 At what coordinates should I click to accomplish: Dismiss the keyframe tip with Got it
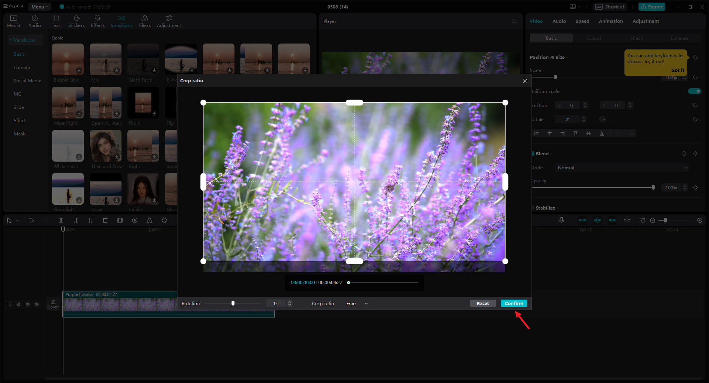678,70
